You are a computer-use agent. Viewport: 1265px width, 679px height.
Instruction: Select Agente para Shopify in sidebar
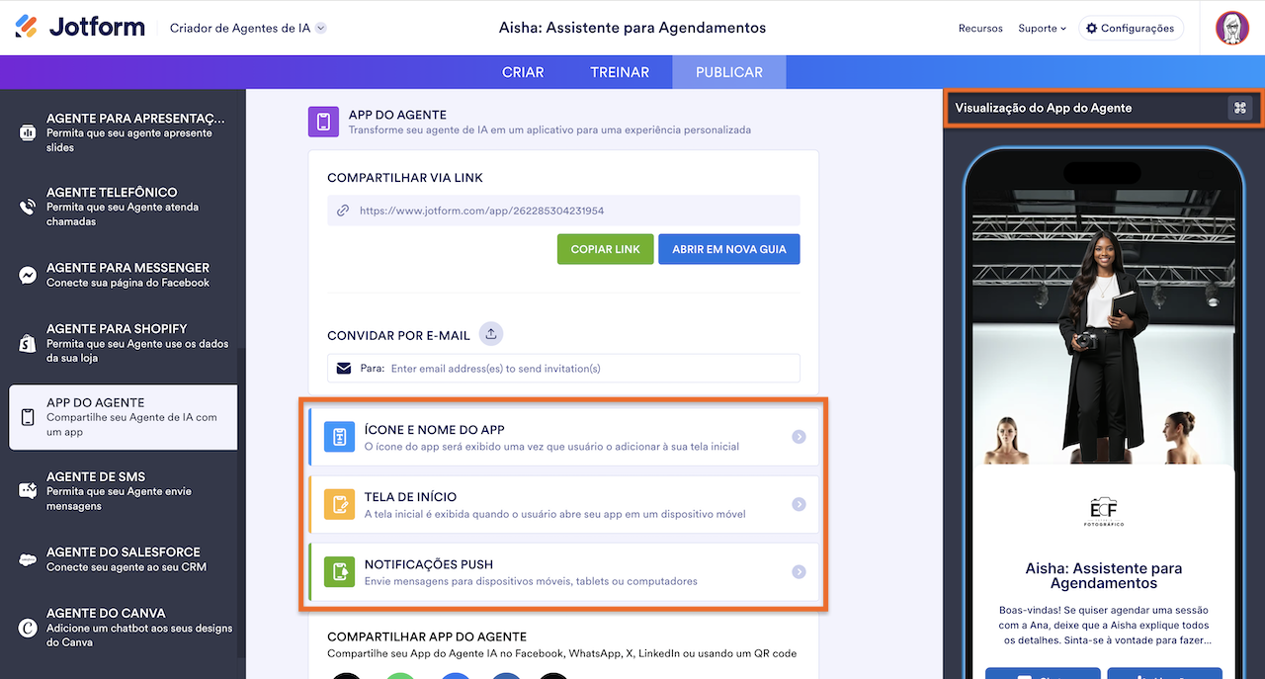coord(123,343)
